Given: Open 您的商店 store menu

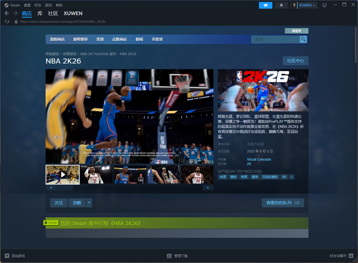Looking at the screenshot, I should click(x=57, y=39).
